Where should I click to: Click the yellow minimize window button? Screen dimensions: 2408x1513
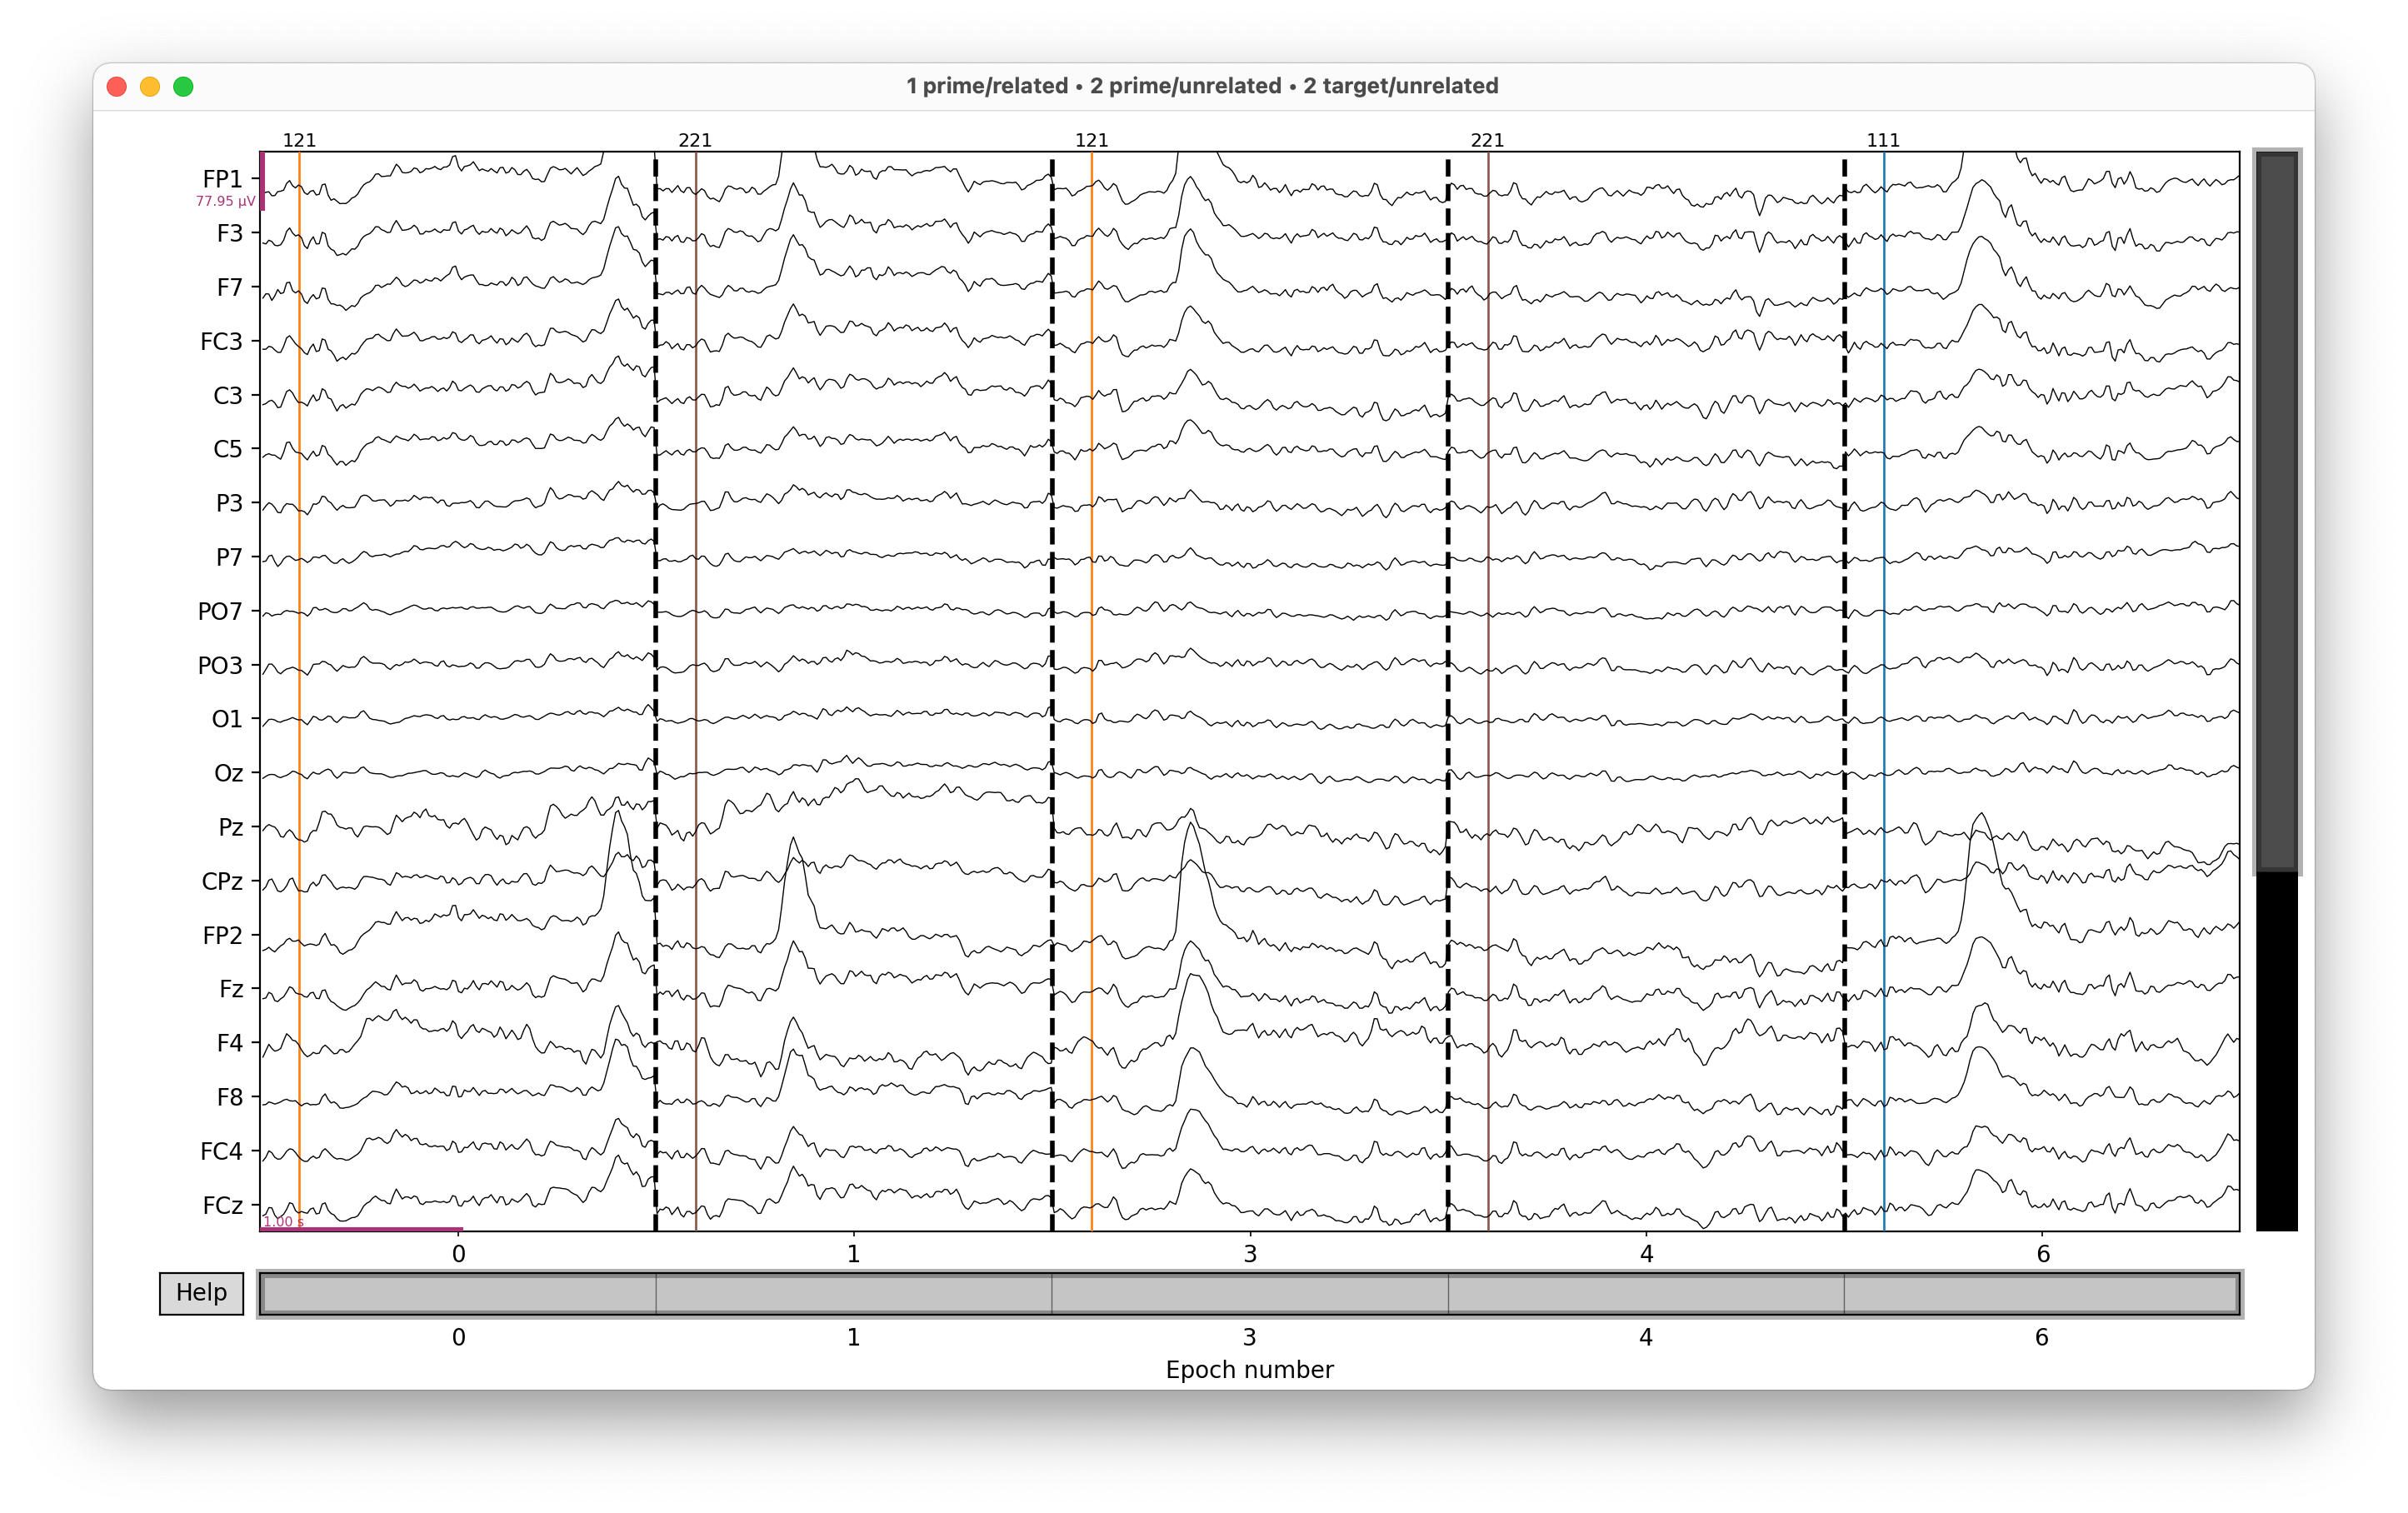pos(150,87)
